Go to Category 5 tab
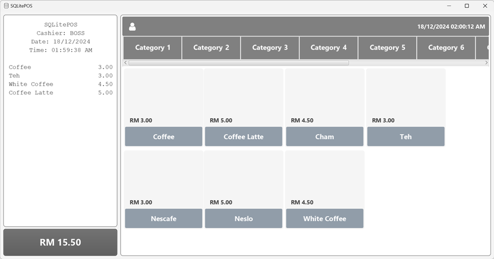 click(x=387, y=48)
